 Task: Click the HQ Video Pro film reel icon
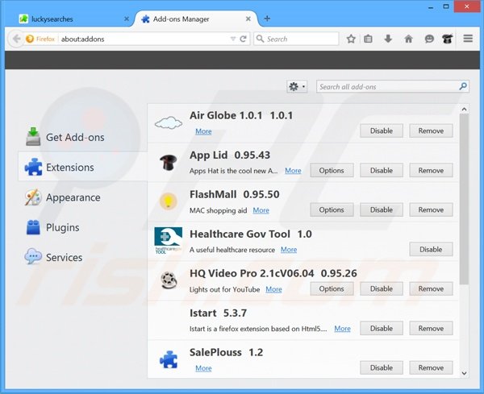(x=169, y=280)
